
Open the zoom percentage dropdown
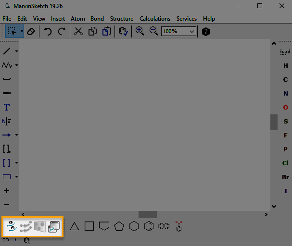[x=192, y=31]
